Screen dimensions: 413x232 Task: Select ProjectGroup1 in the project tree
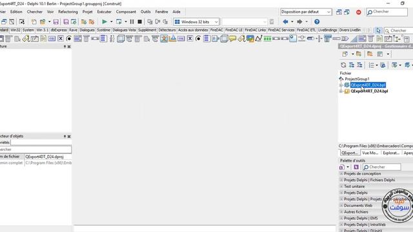[357, 79]
